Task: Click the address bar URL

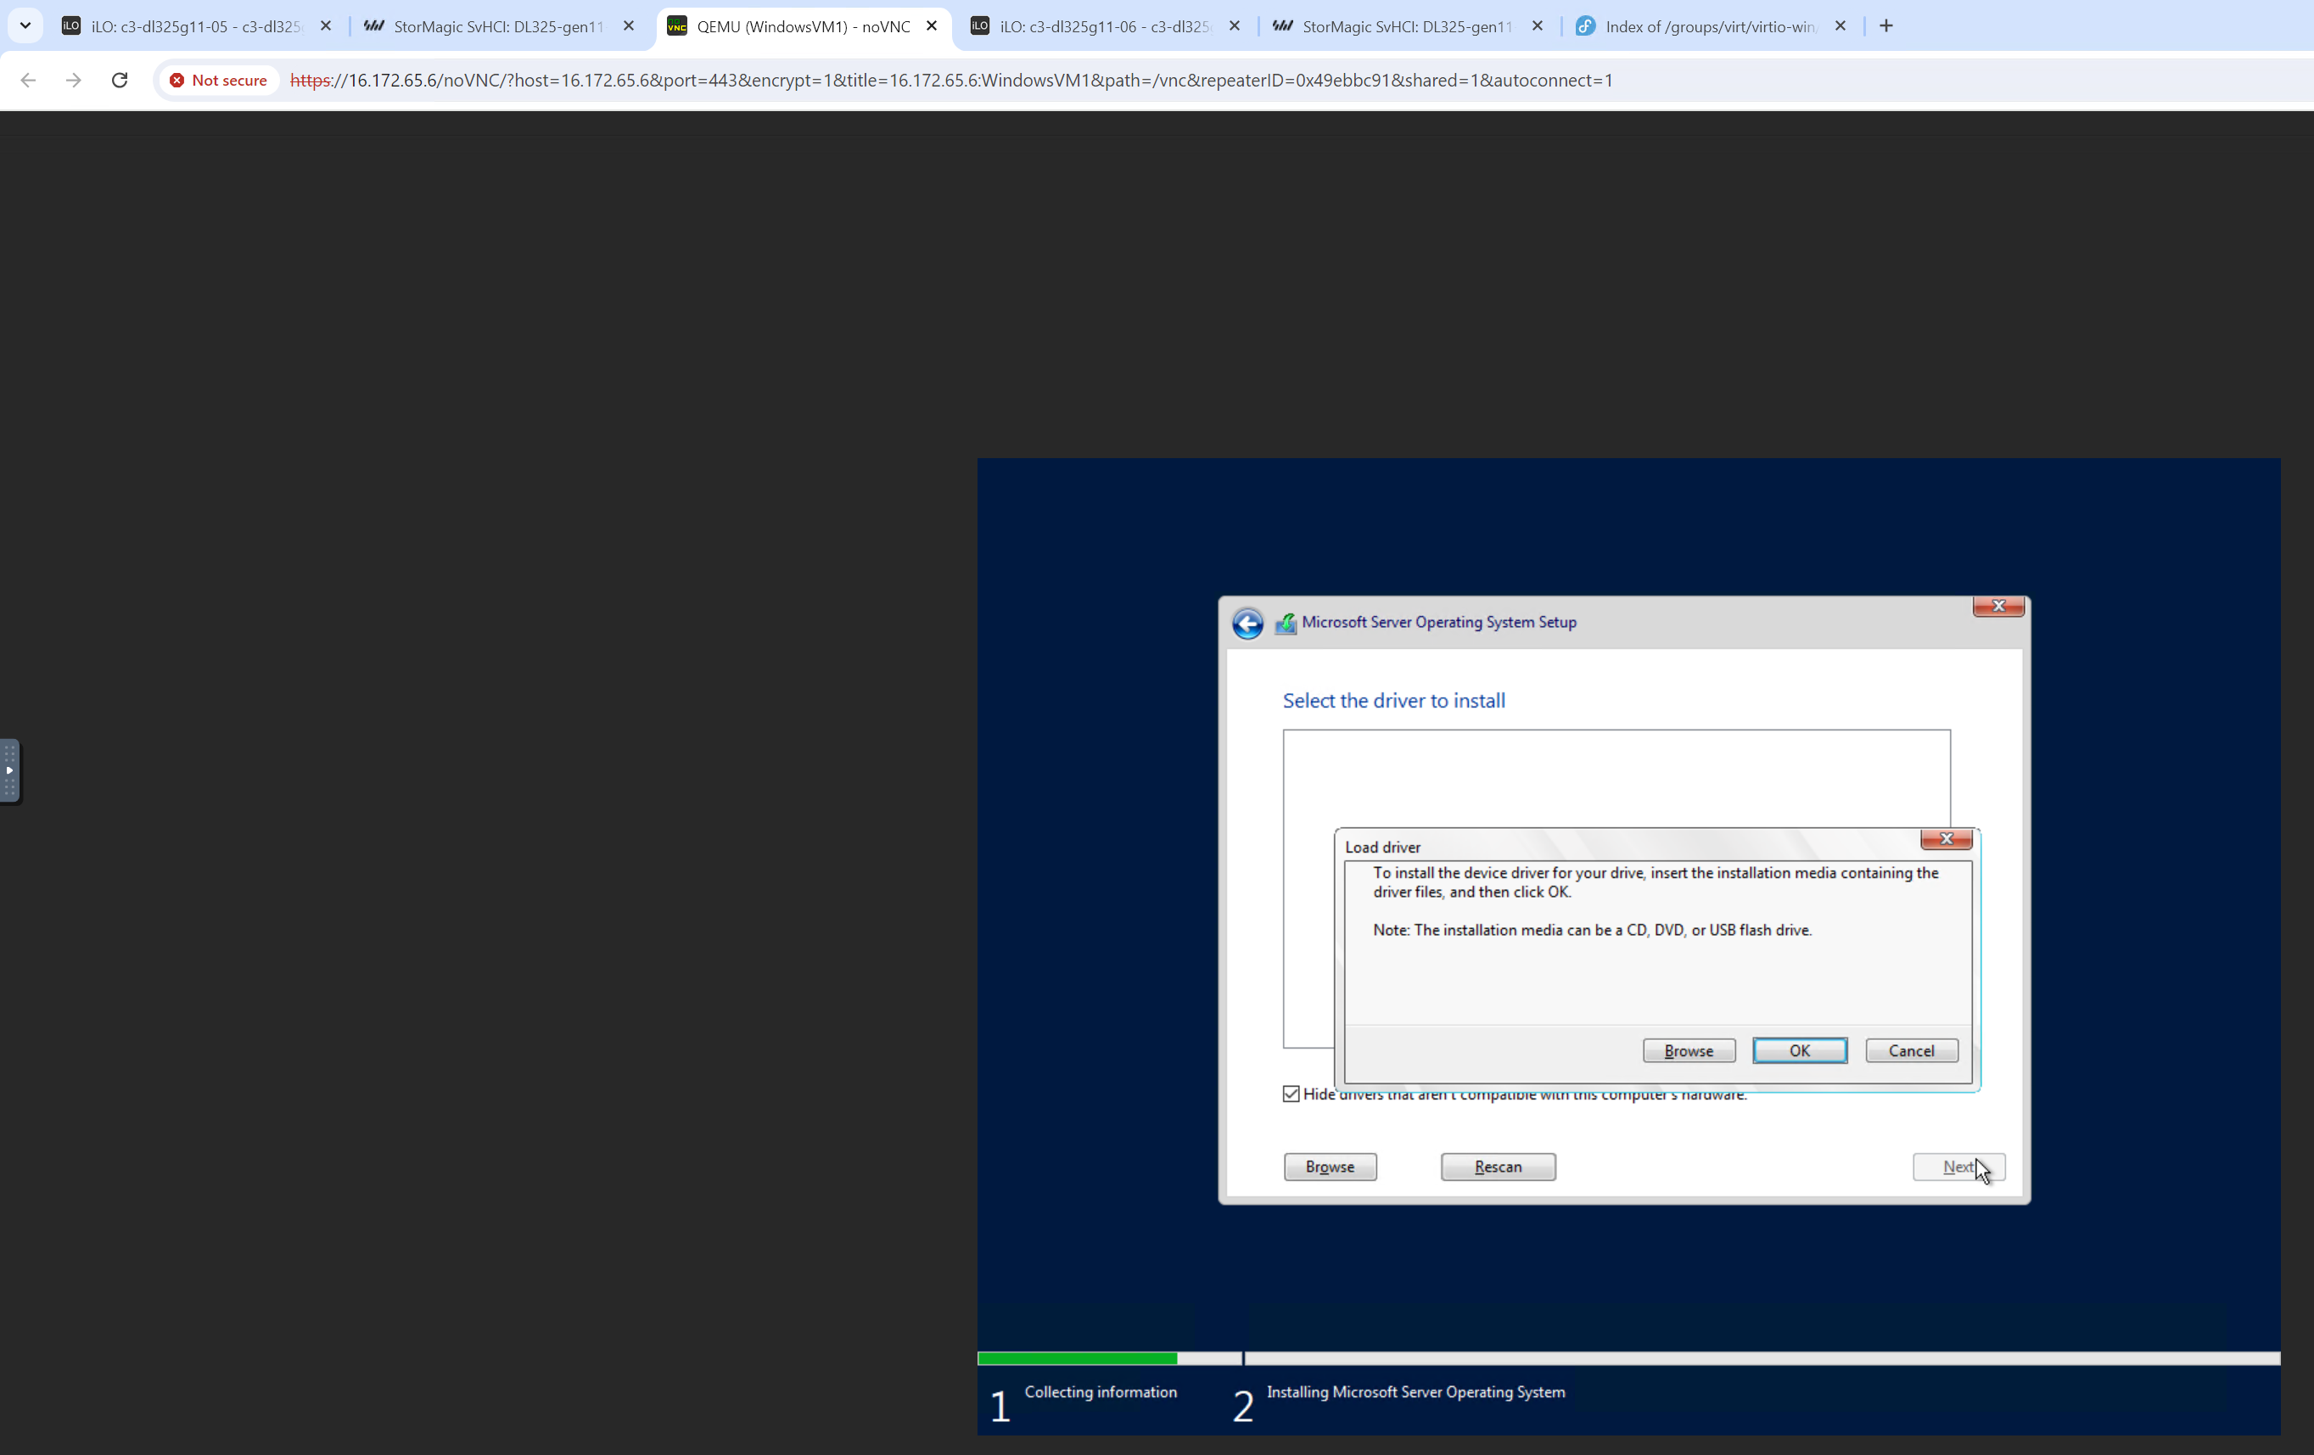Action: (951, 80)
